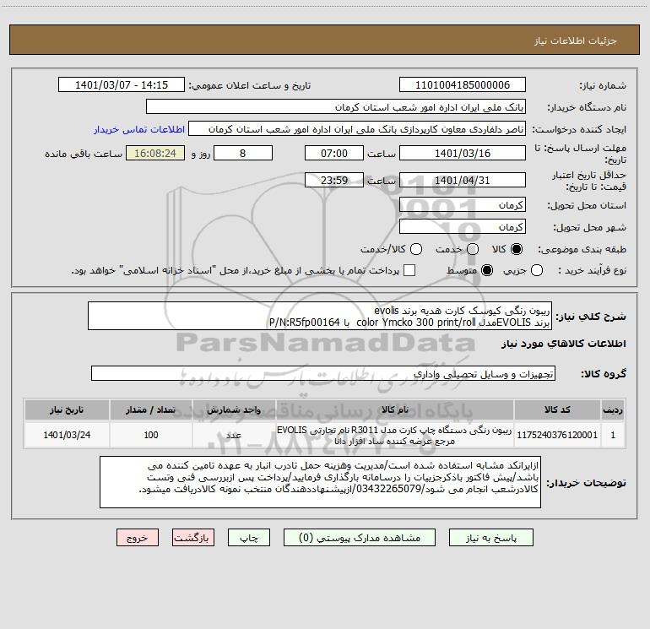Click the کد کالا column header
The height and width of the screenshot is (629, 650).
(x=557, y=409)
